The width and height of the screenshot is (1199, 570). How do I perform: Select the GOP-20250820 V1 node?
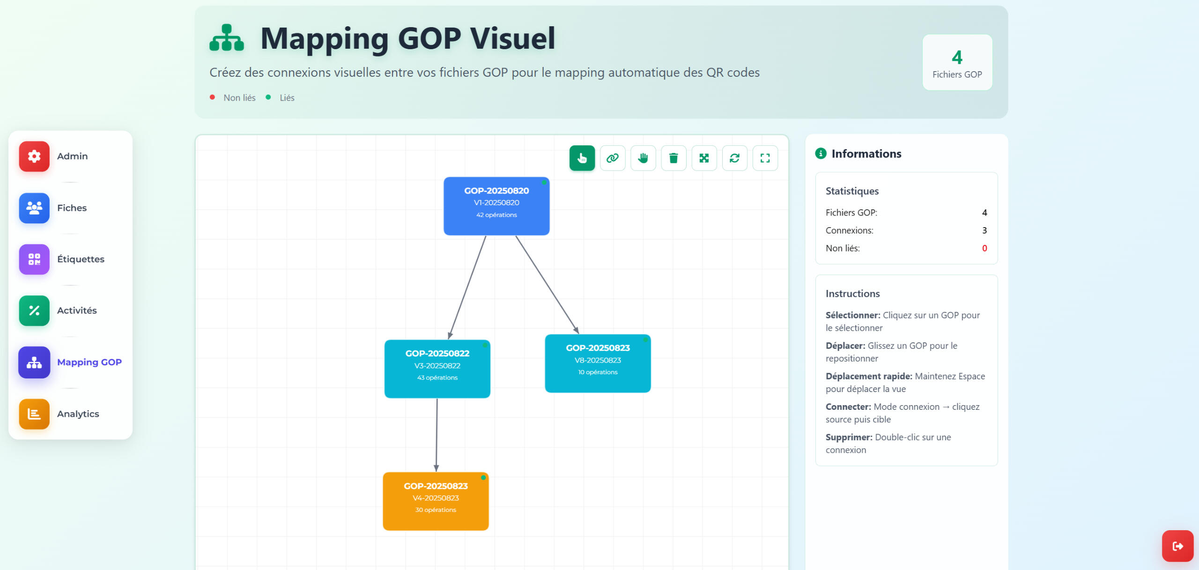(496, 206)
